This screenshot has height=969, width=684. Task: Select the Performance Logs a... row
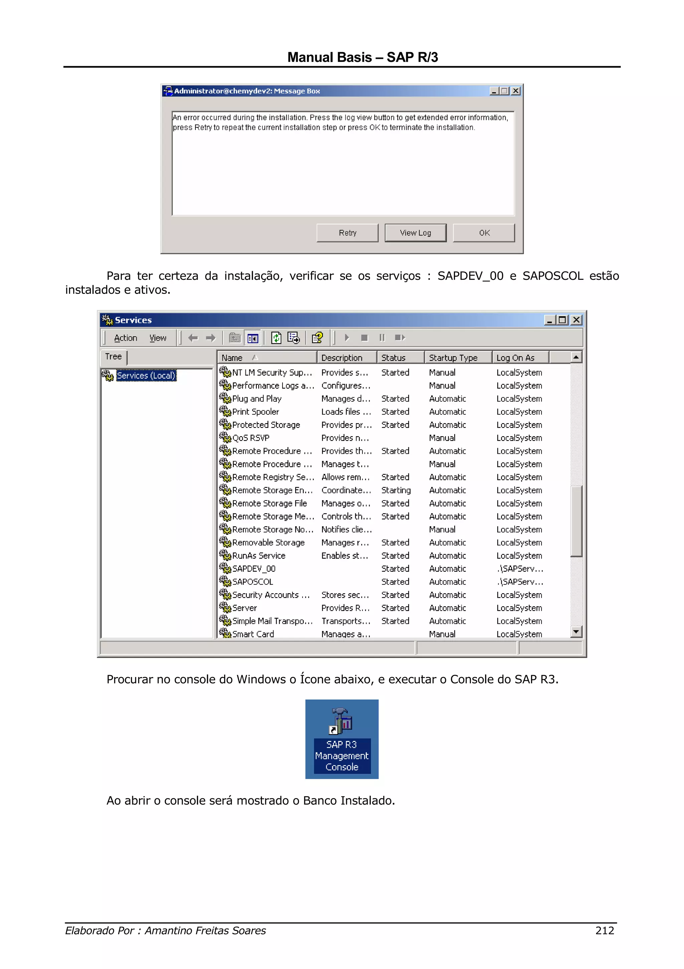tap(394, 385)
